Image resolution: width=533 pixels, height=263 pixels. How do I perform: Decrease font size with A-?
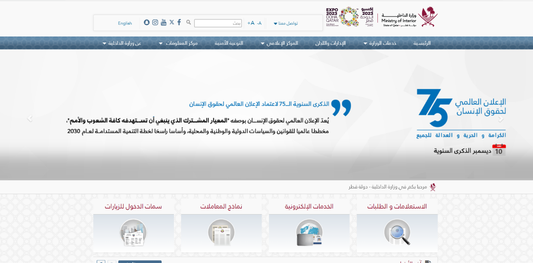(x=259, y=23)
